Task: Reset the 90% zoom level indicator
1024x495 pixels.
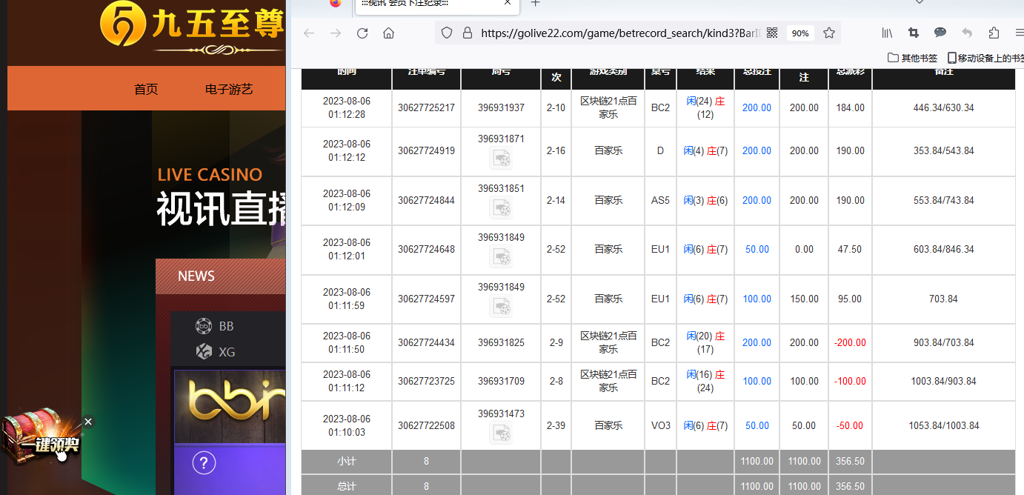Action: (x=800, y=33)
